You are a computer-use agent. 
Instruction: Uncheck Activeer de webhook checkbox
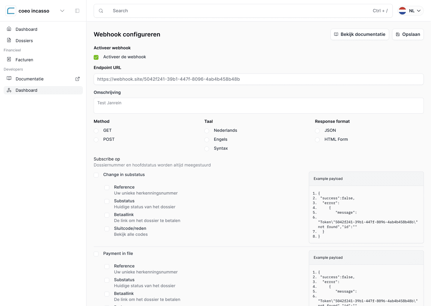[96, 57]
